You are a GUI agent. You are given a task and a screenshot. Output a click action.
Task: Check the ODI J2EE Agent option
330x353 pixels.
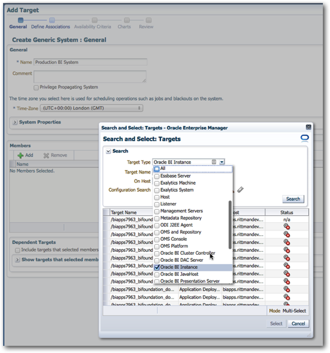(x=157, y=225)
